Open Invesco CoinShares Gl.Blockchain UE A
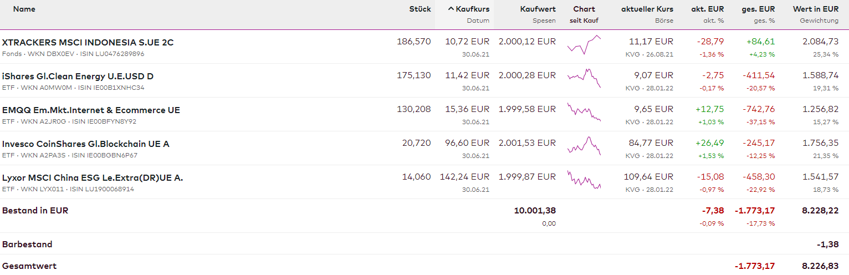The image size is (849, 275). [86, 144]
